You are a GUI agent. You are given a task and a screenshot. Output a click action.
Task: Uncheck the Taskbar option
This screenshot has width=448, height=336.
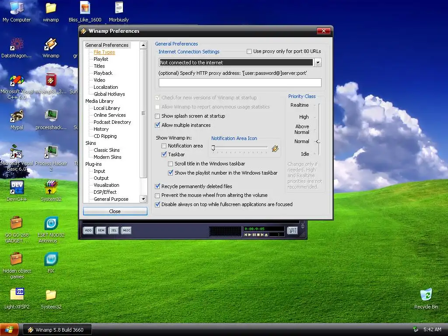click(x=164, y=154)
